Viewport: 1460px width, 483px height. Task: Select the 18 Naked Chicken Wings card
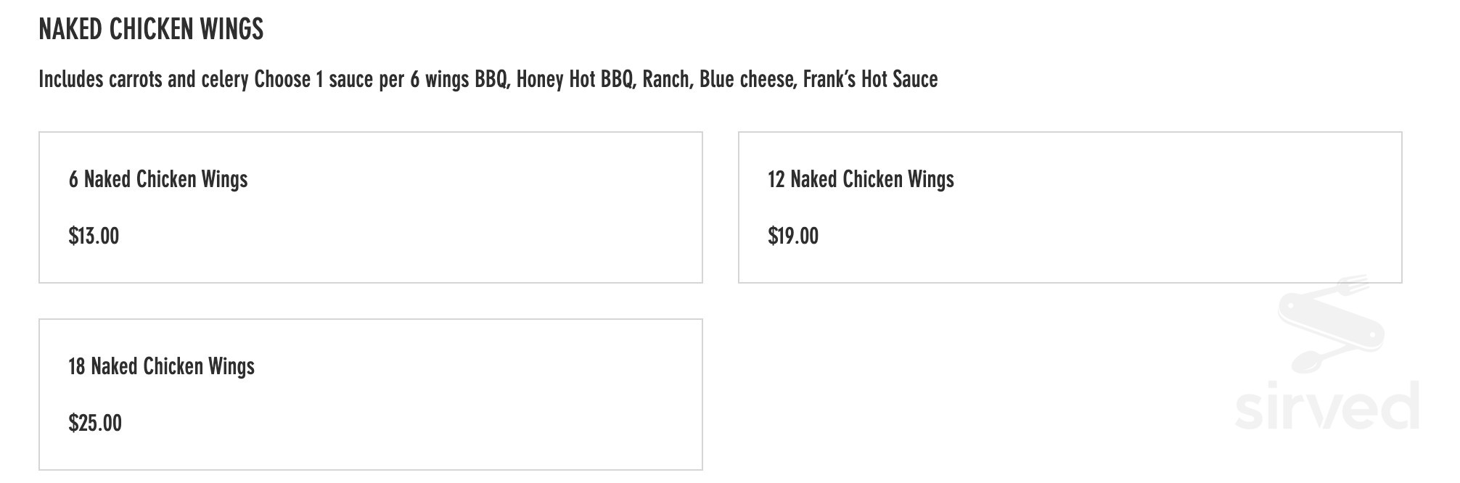(x=371, y=395)
